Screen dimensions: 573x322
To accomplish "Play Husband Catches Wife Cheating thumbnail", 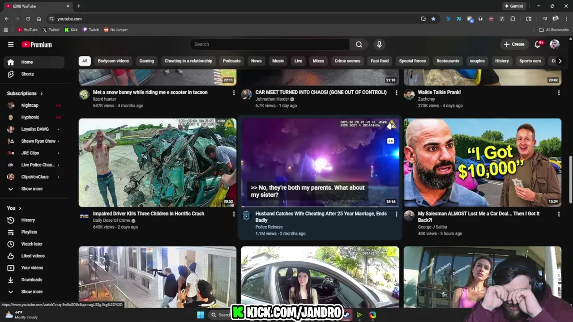I will click(x=320, y=163).
